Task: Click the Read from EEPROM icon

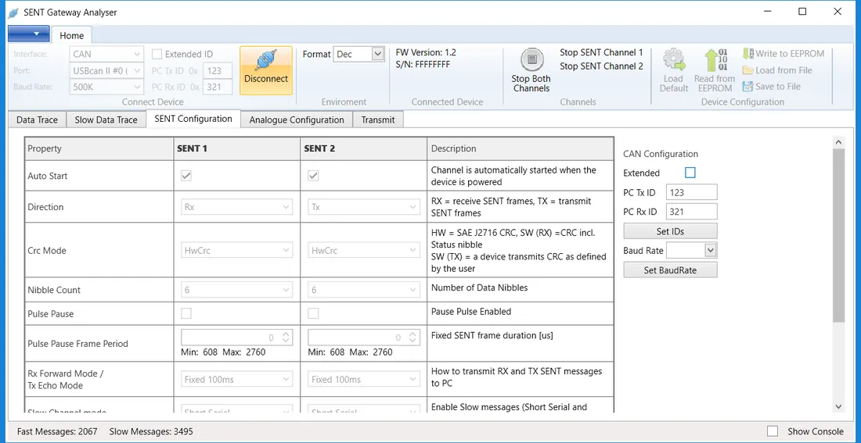Action: pos(715,59)
